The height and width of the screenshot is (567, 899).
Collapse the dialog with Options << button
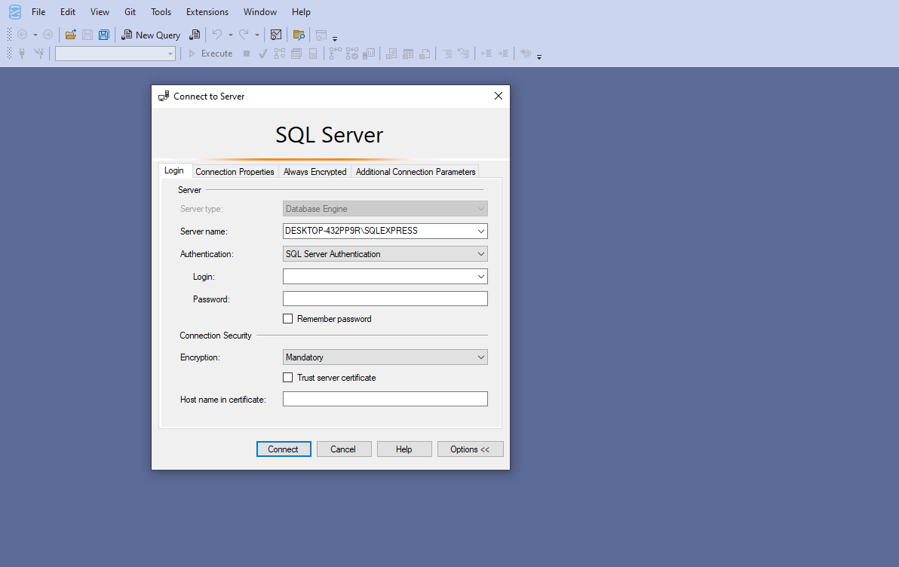coord(470,449)
